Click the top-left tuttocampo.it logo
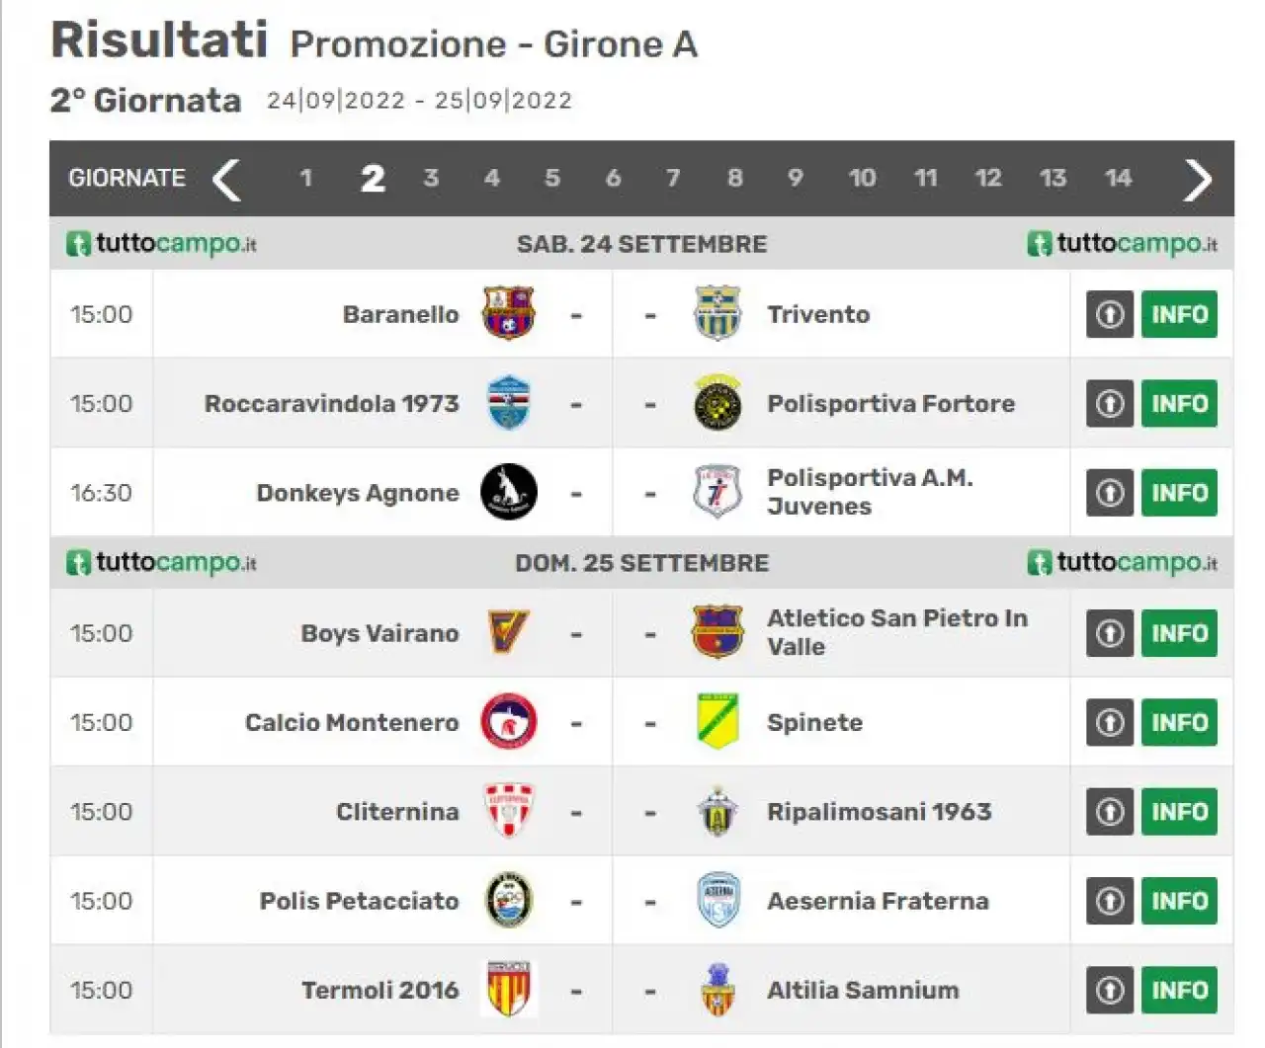Image resolution: width=1265 pixels, height=1048 pixels. tap(161, 243)
